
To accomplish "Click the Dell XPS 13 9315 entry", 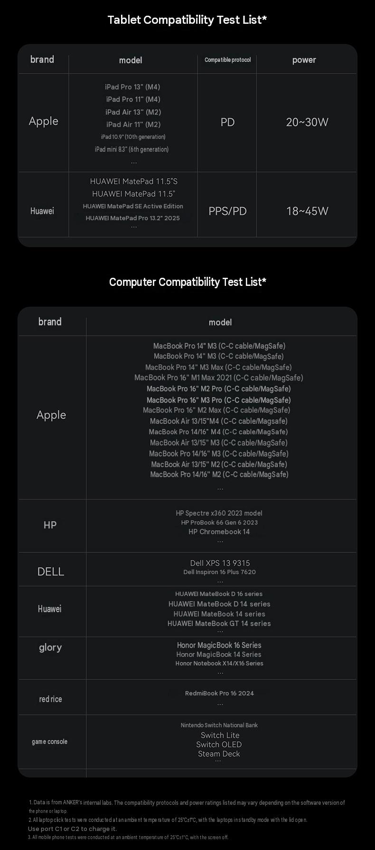I will pos(220,563).
